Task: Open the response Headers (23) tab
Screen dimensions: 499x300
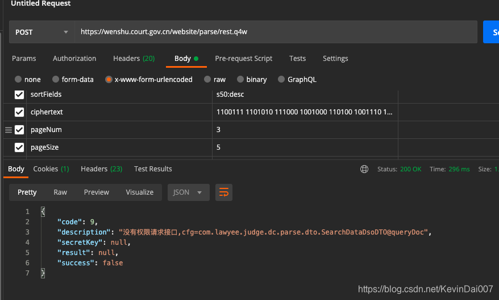Action: pos(102,169)
